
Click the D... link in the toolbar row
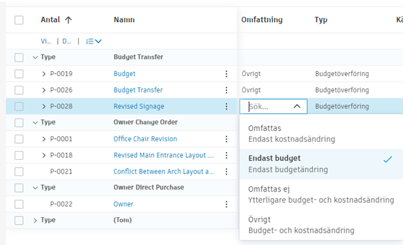pos(66,41)
